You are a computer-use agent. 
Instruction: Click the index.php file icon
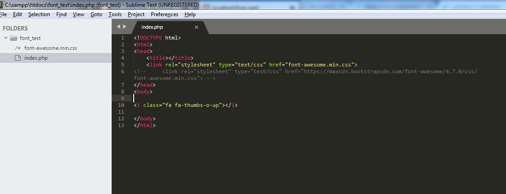click(18, 58)
